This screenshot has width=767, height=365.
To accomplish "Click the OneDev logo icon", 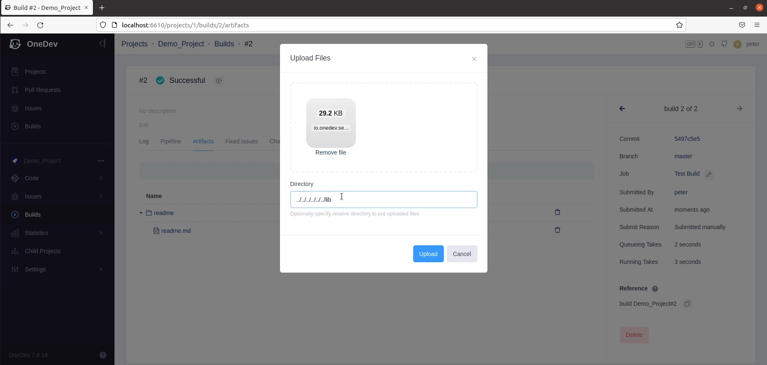I will click(15, 44).
